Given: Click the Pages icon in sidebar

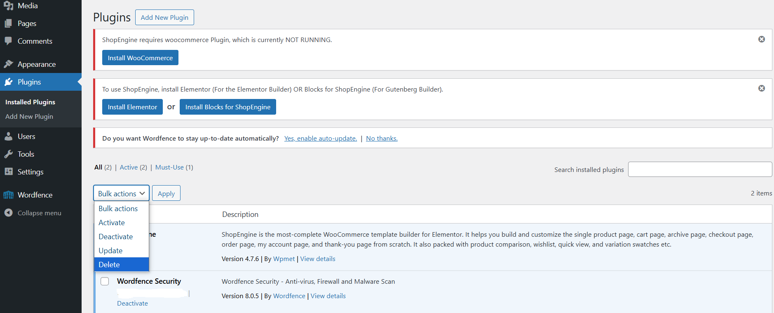Looking at the screenshot, I should pyautogui.click(x=8, y=24).
